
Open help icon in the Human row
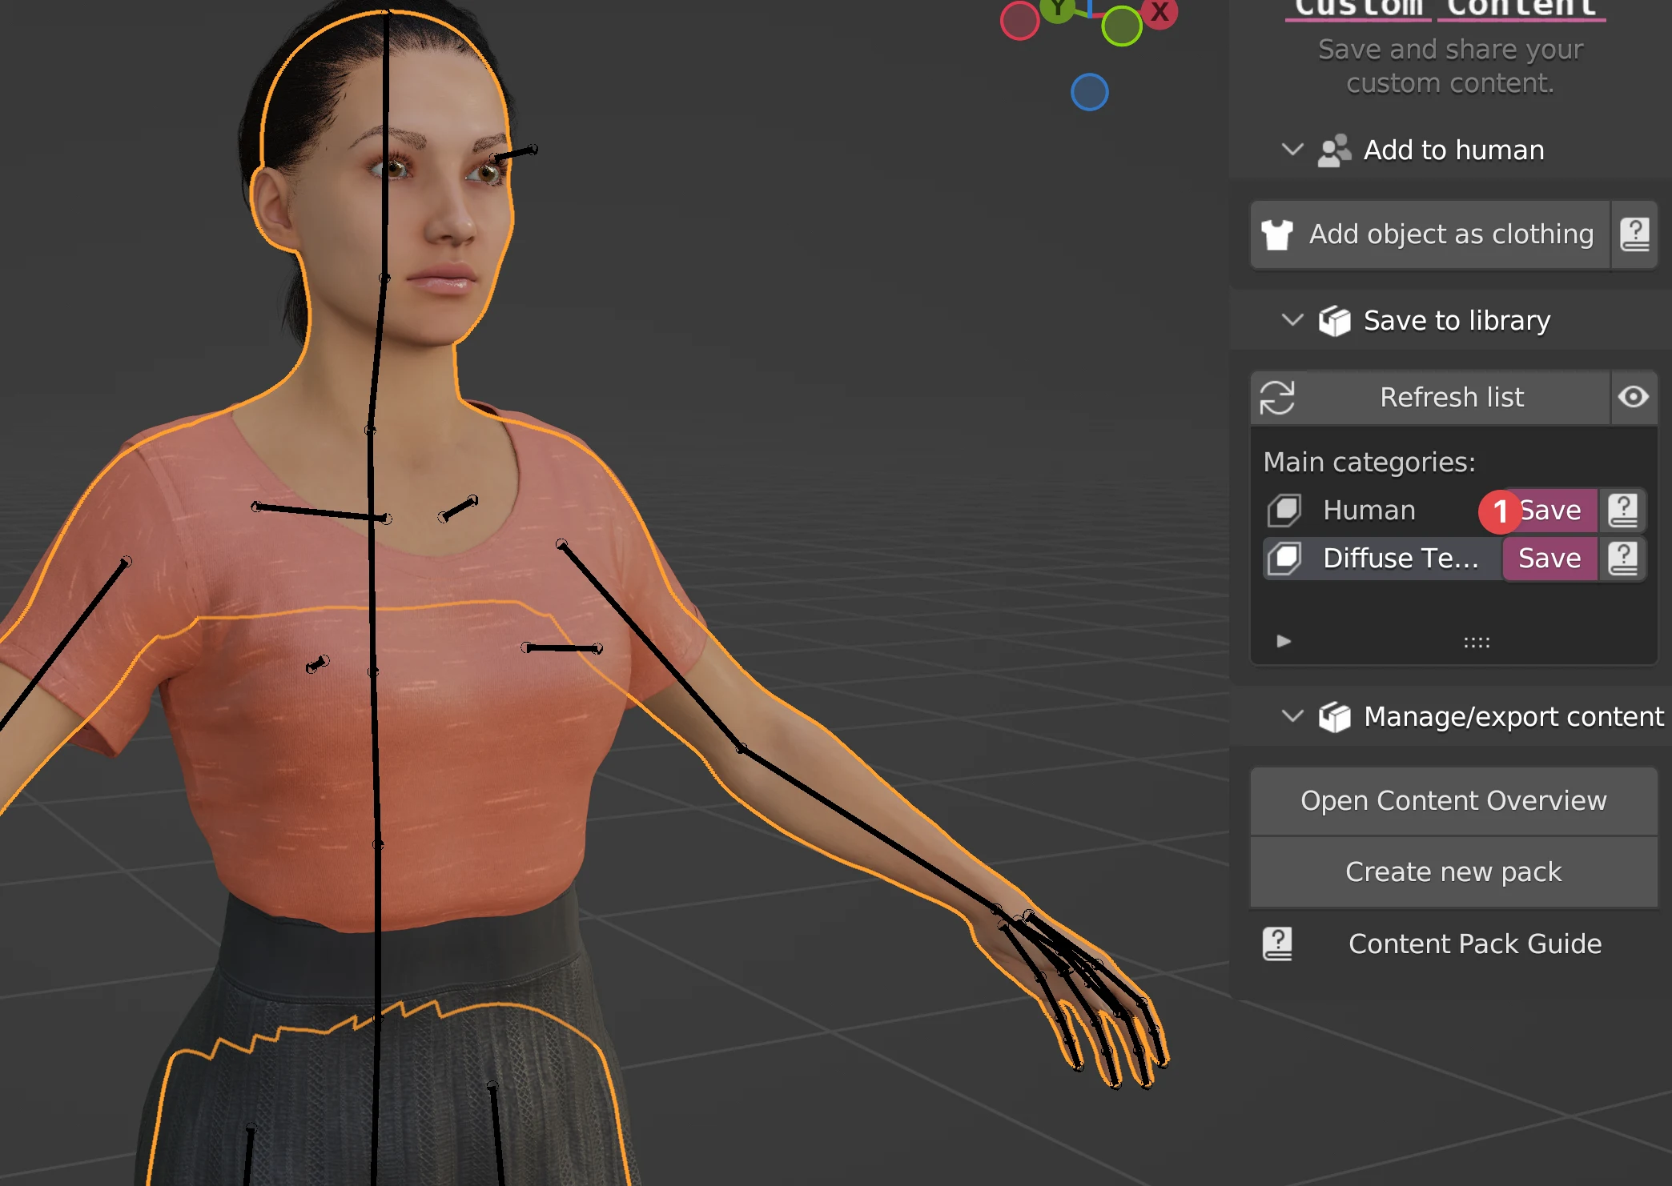pos(1623,511)
